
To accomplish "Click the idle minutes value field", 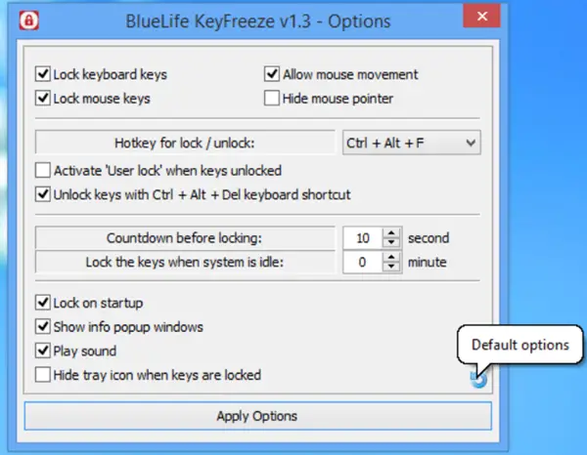I will [x=363, y=262].
